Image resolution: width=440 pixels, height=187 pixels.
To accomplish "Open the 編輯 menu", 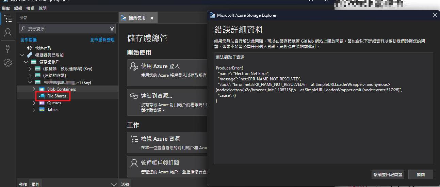I will 18,8.
